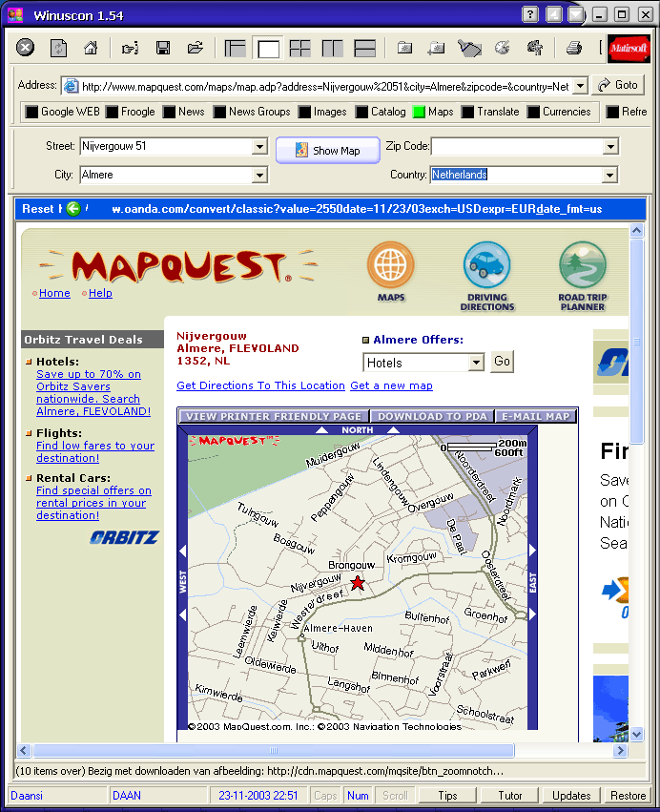Click the E-Mail Map tab
The height and width of the screenshot is (812, 660).
tap(536, 416)
